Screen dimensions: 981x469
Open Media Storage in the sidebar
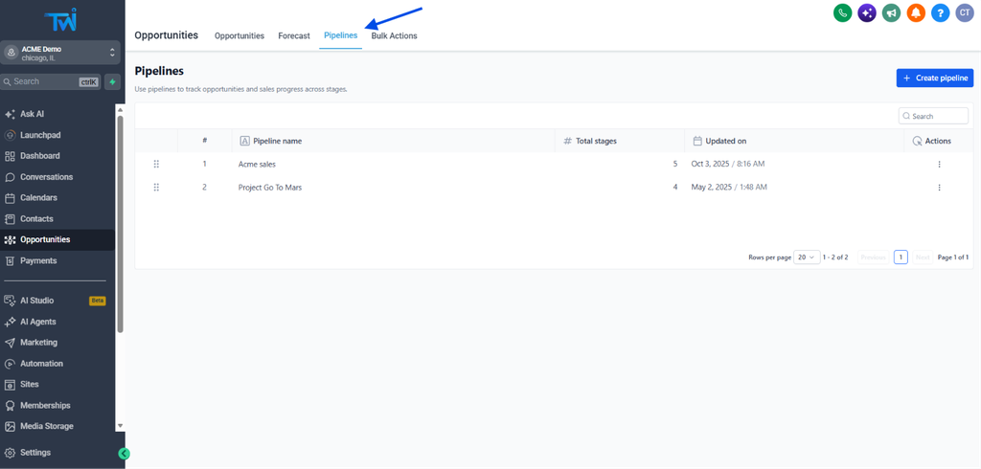coord(46,426)
